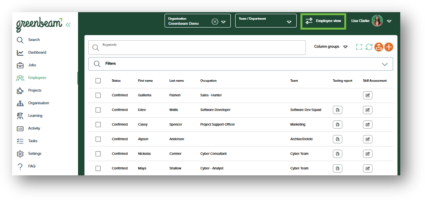Screen dimensions: 425x200
Task: Click the fullscreen expand icon
Action: click(359, 47)
